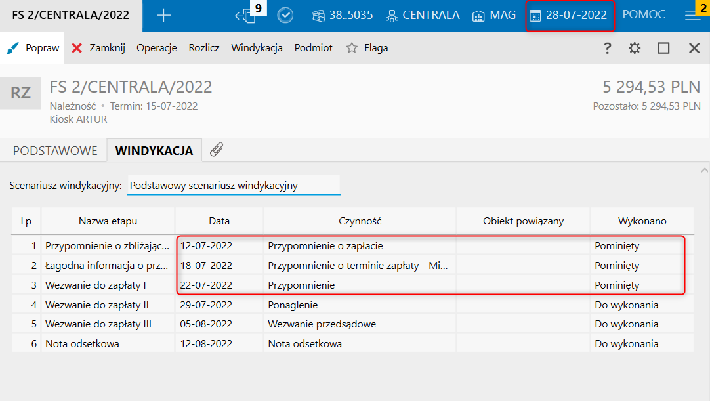This screenshot has width=710, height=401.
Task: Select the Wezwanie do zapłaty III row
Action: click(352, 324)
